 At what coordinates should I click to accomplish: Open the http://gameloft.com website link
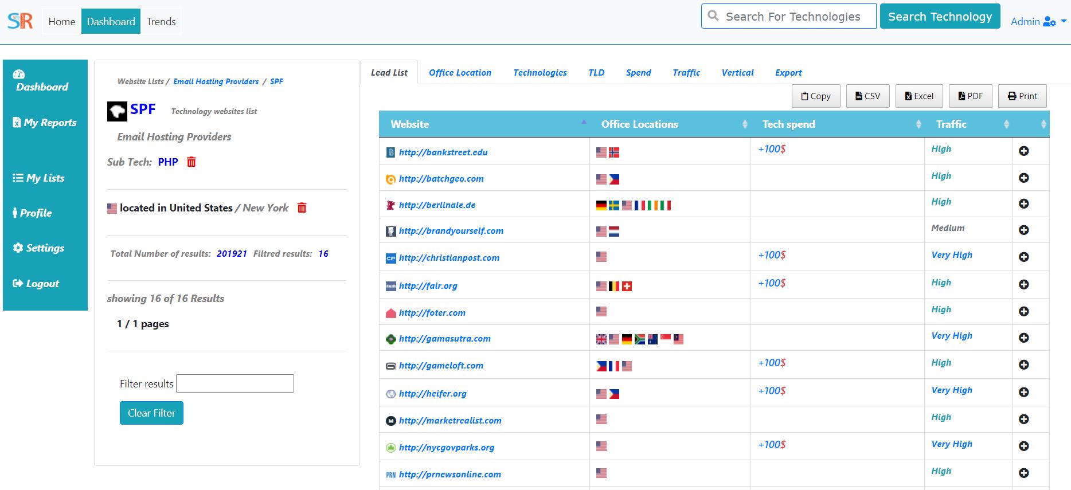point(441,366)
